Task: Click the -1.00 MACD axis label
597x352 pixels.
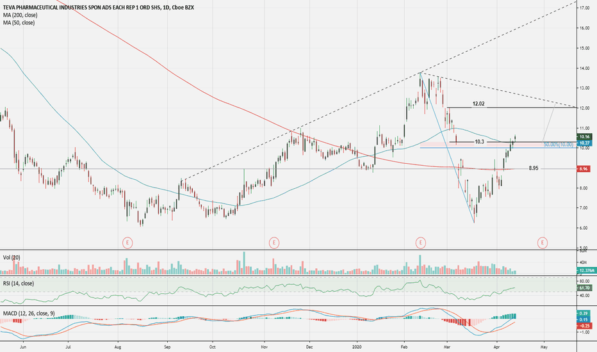Action: click(x=585, y=332)
